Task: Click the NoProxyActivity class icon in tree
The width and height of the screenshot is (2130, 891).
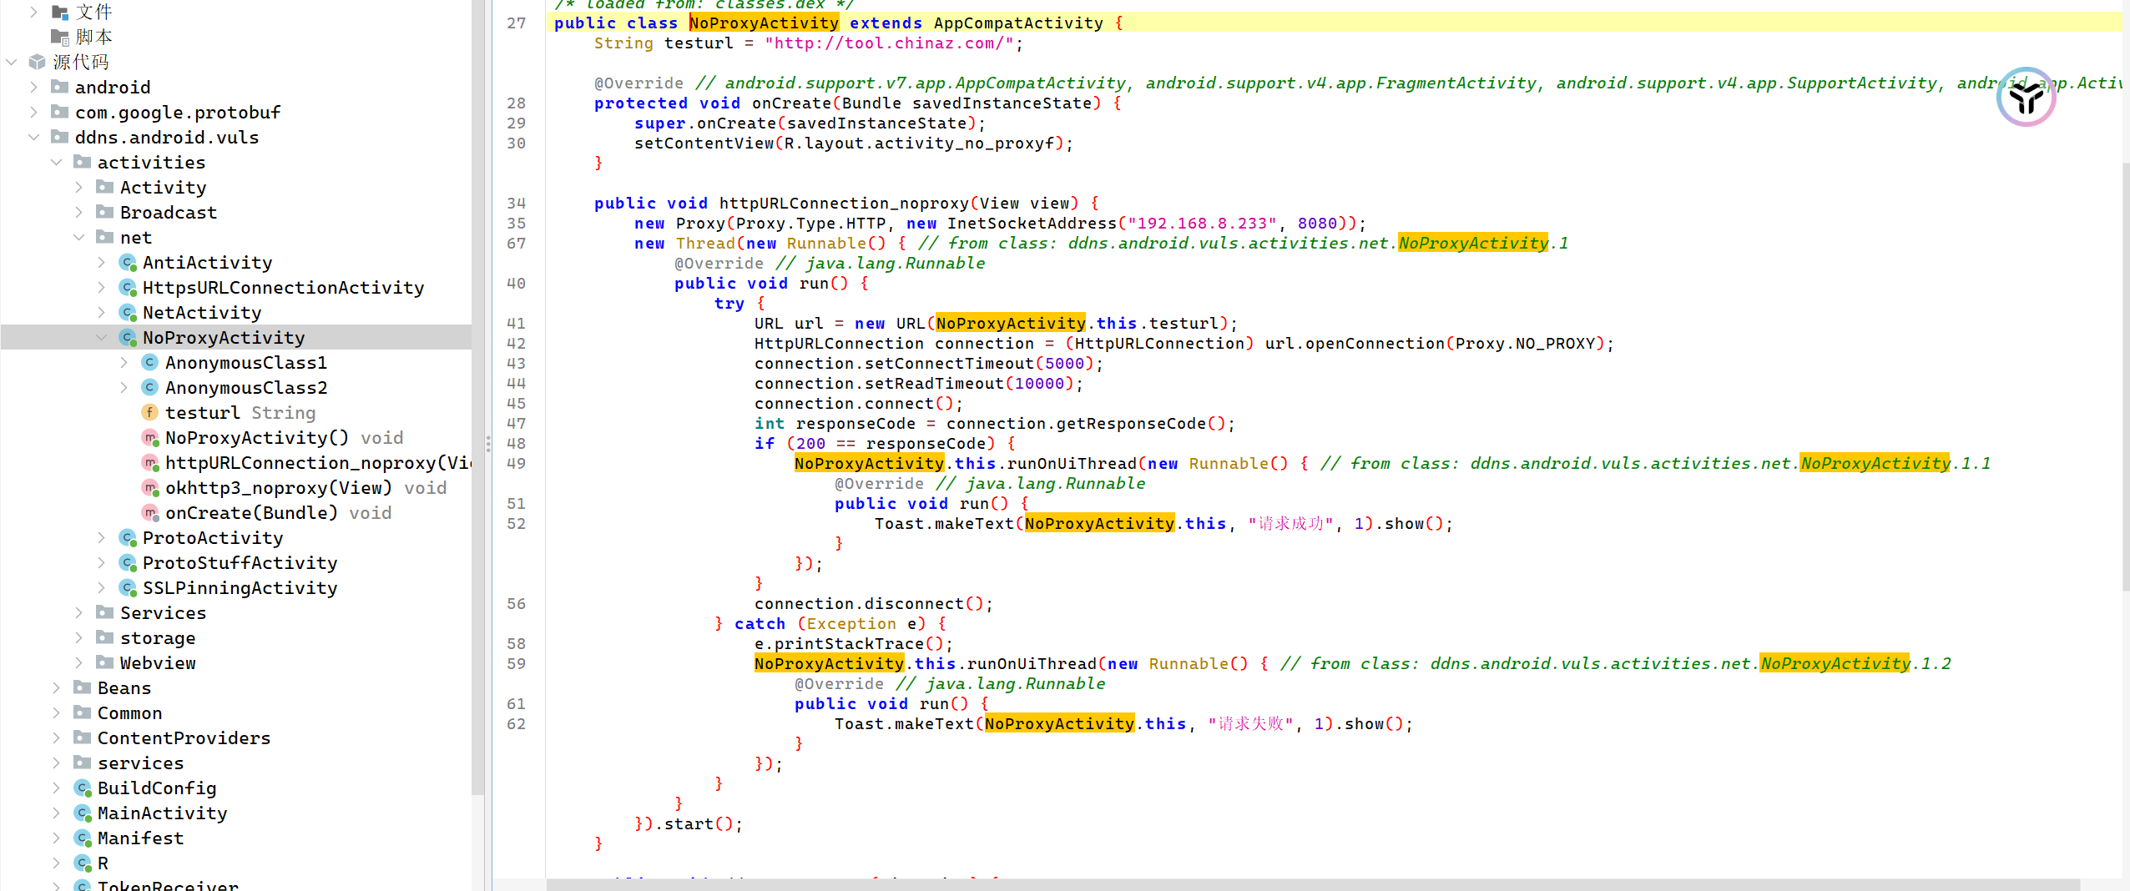Action: pyautogui.click(x=128, y=338)
